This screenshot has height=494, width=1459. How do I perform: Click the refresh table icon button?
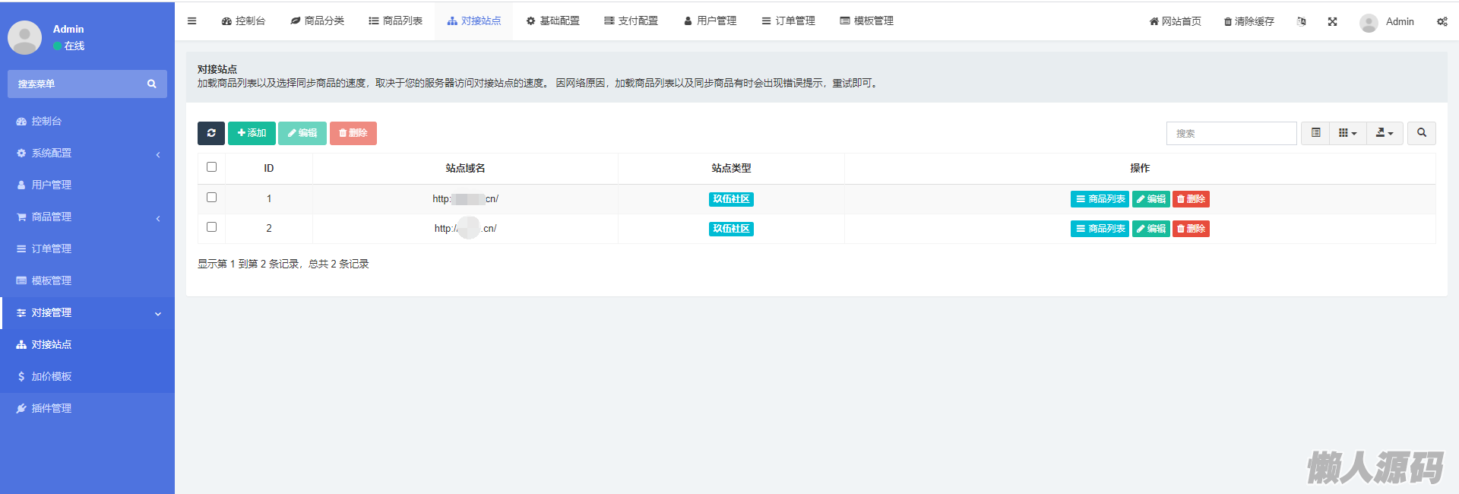point(211,133)
